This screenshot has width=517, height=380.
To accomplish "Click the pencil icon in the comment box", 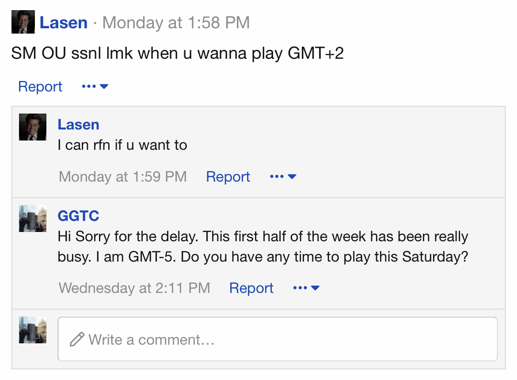I will click(77, 339).
